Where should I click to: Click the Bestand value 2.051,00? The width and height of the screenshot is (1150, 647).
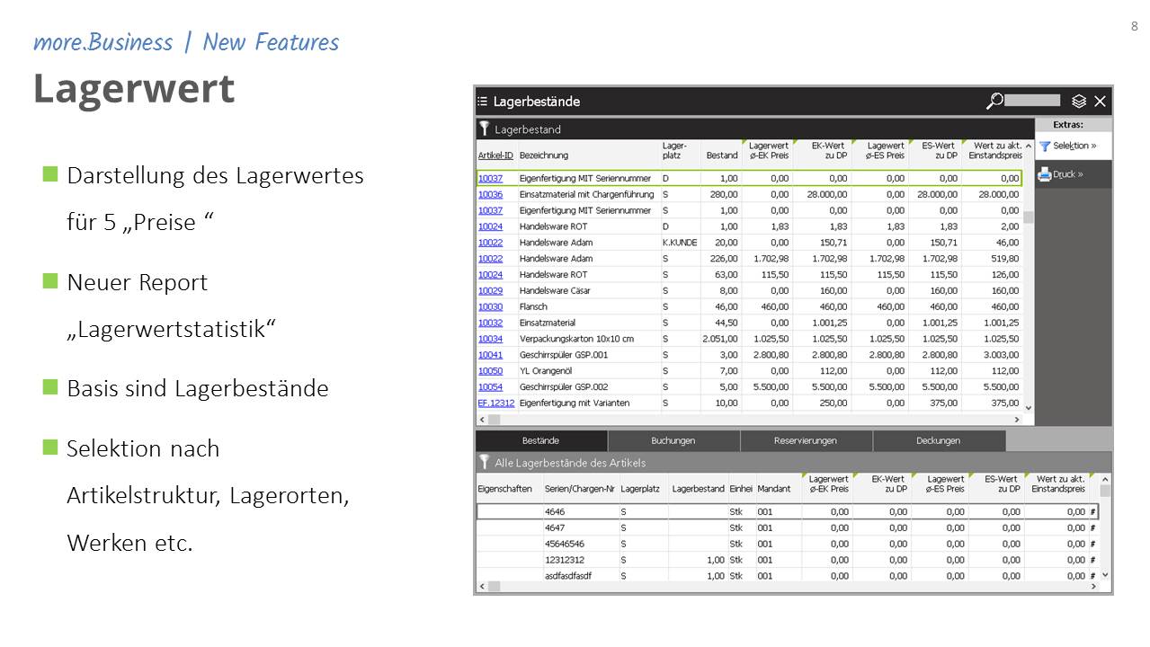tap(721, 339)
